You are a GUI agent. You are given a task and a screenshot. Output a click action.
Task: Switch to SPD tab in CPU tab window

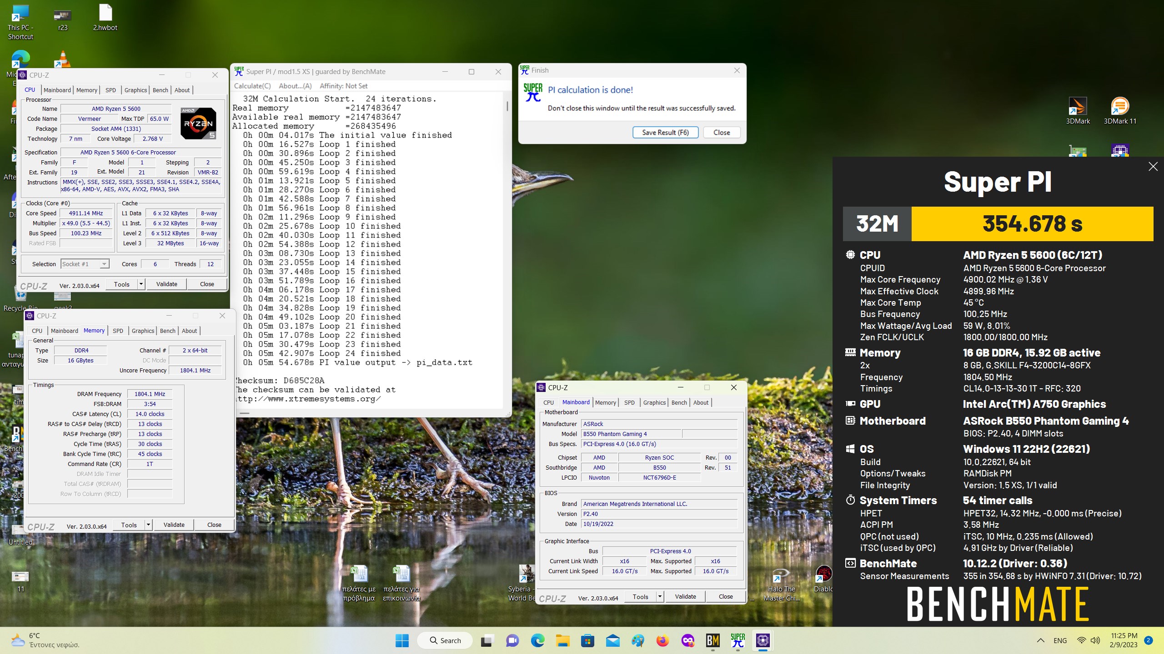click(x=110, y=90)
